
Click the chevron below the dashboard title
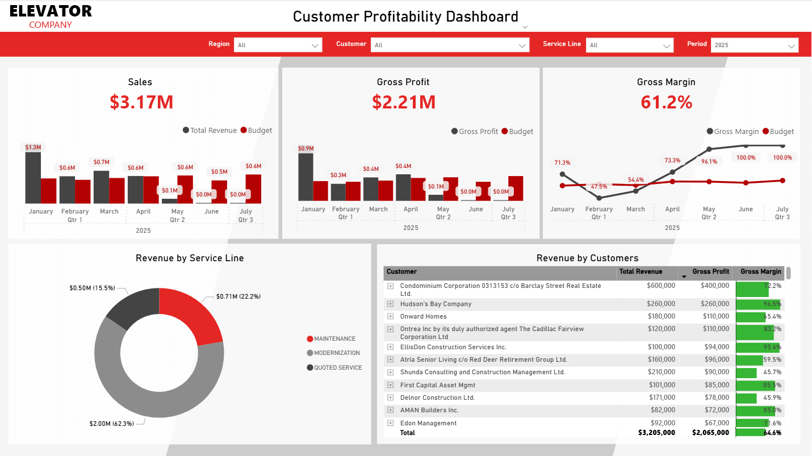(x=525, y=27)
